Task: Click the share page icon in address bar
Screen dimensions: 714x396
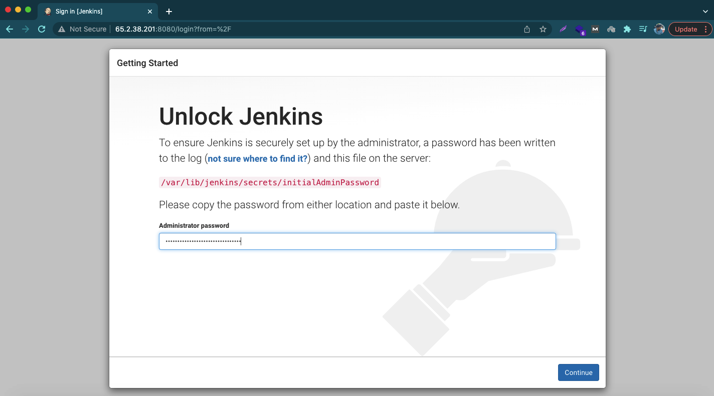Action: [527, 29]
